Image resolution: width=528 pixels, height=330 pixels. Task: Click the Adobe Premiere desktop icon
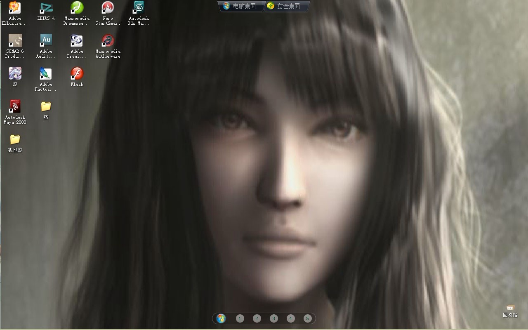pyautogui.click(x=77, y=41)
